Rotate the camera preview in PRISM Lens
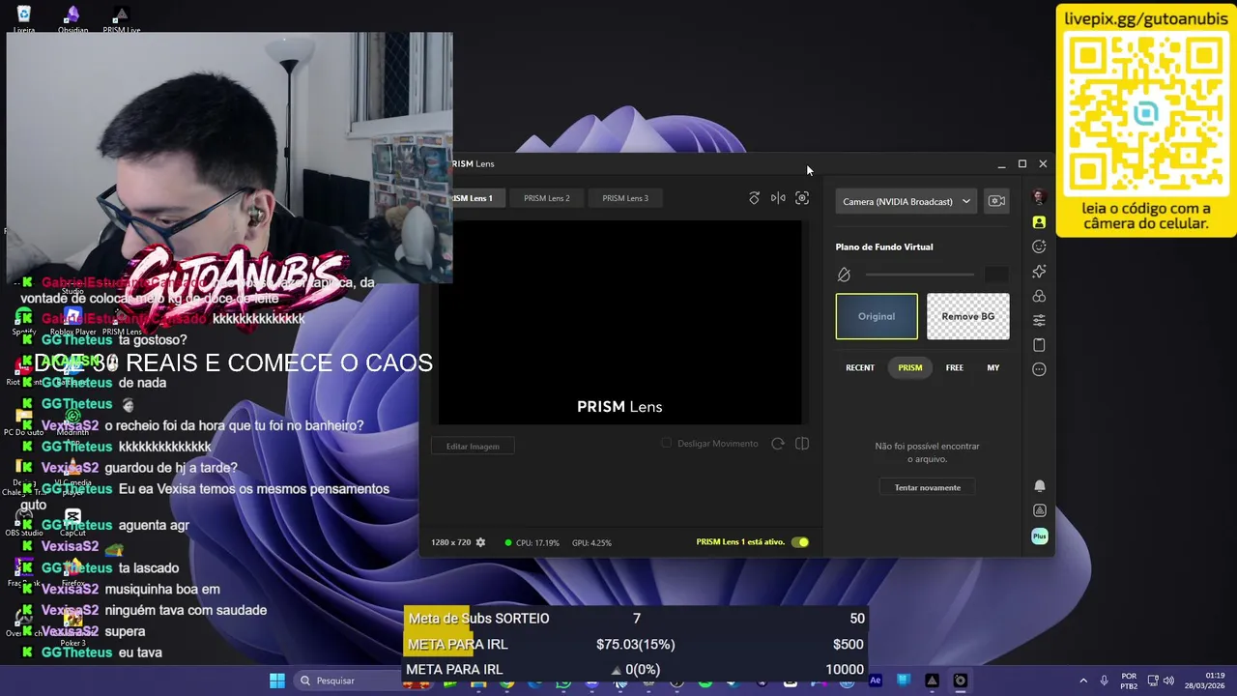1237x696 pixels. (x=754, y=198)
